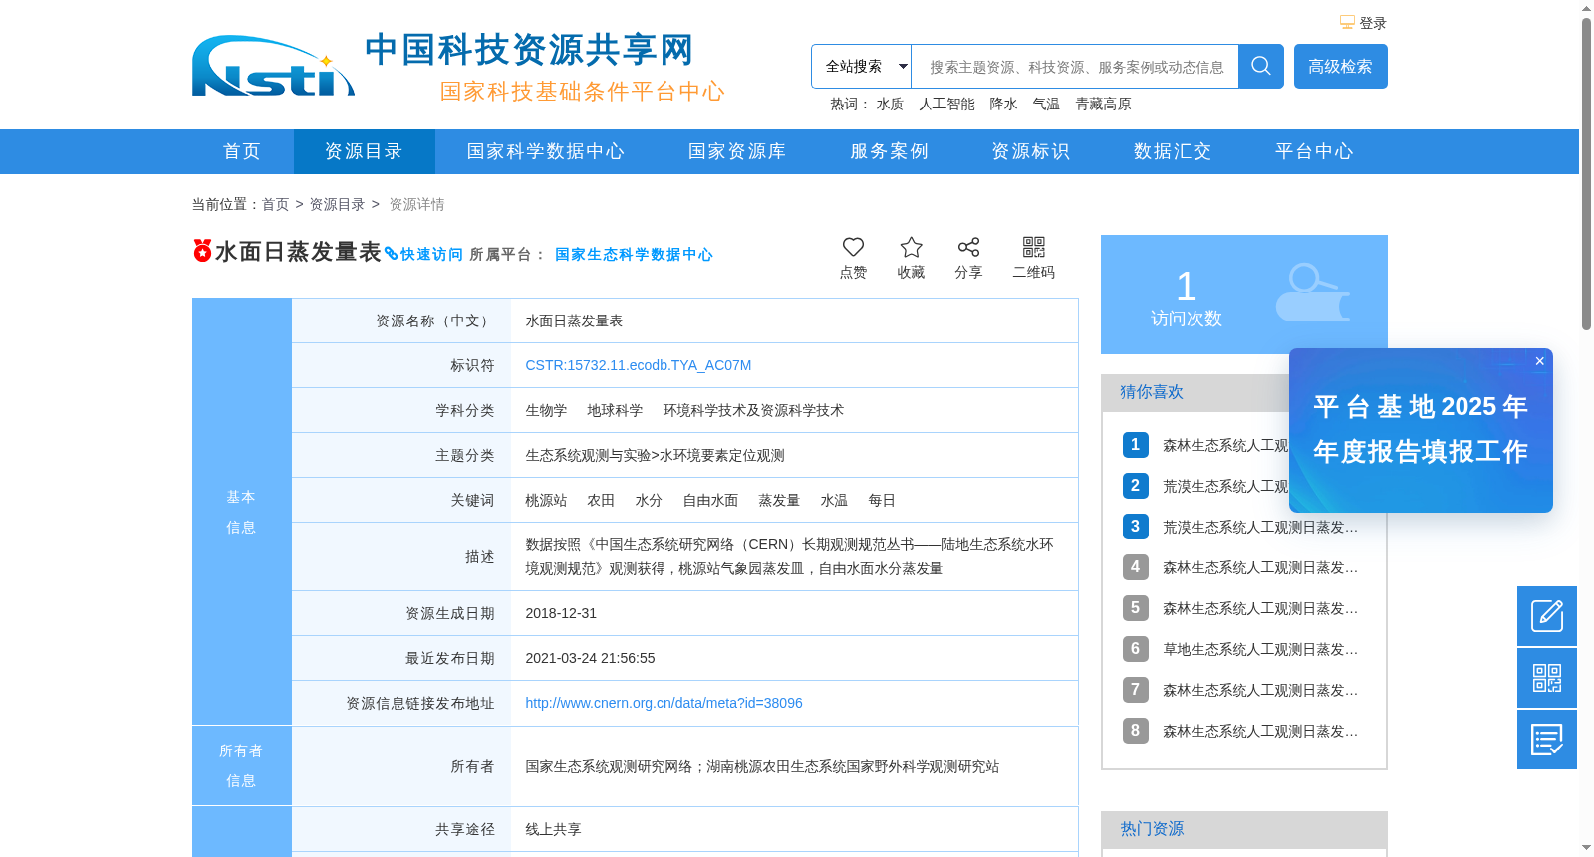Click hot word 青藏高原

pos(1103,104)
